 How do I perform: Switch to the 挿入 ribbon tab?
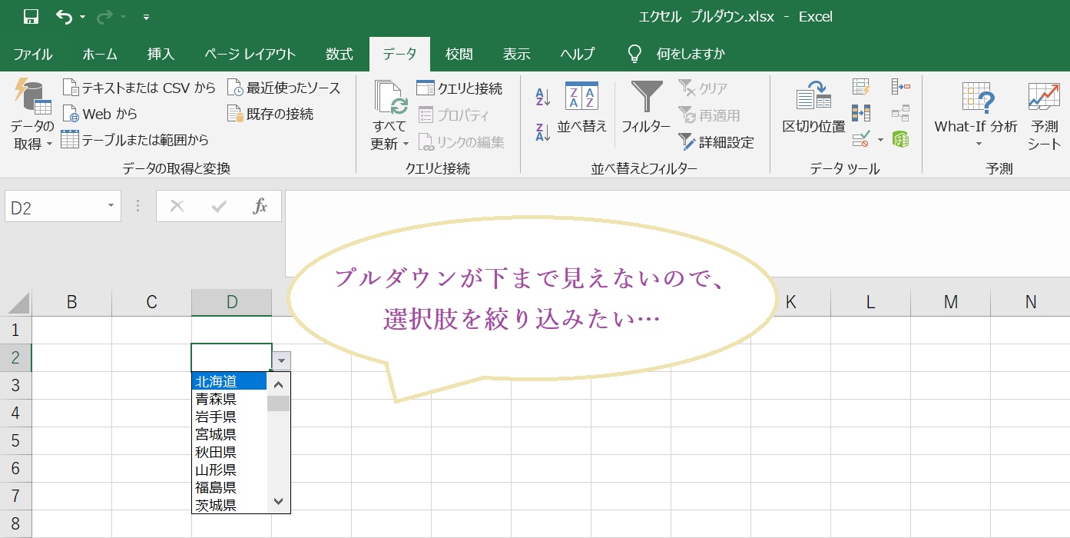coord(161,54)
